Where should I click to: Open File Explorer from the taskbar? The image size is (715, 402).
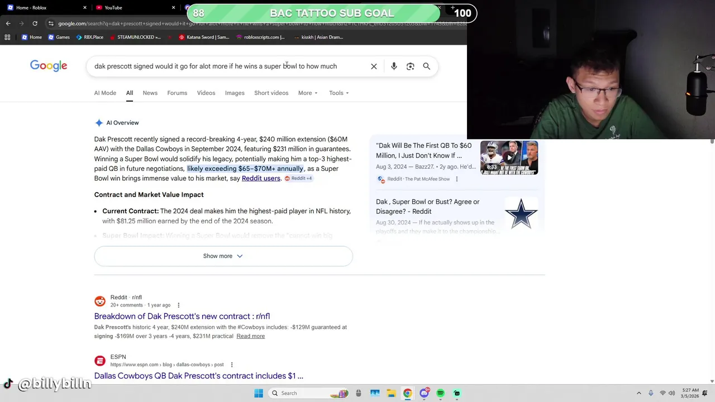[x=391, y=393]
